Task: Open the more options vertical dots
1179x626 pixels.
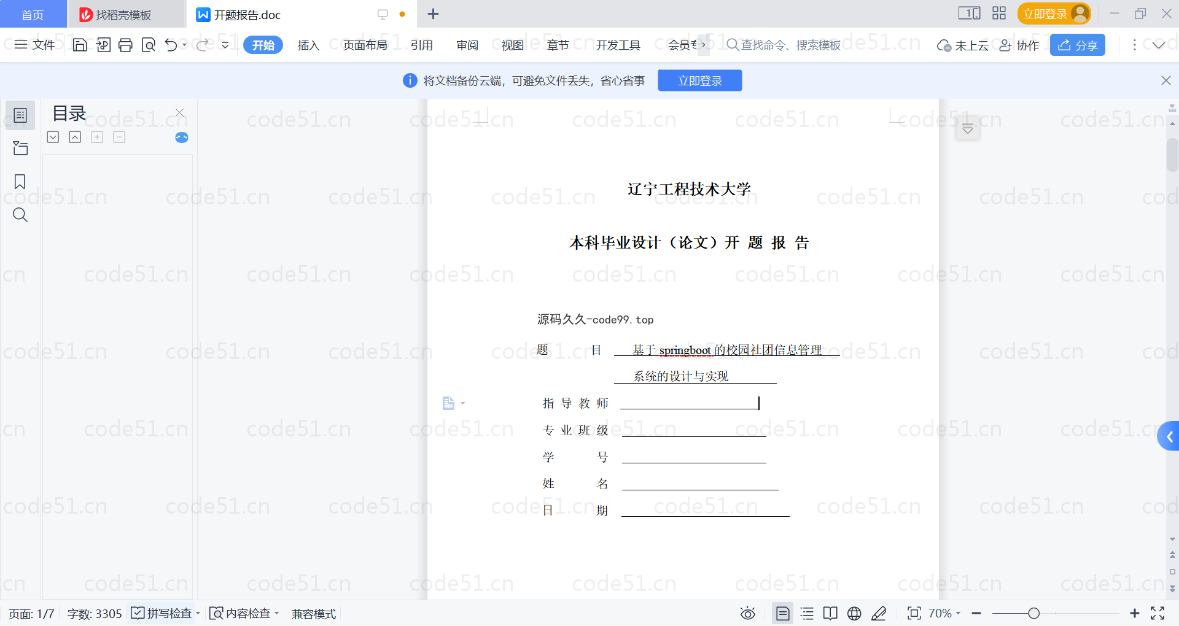Action: click(1134, 45)
